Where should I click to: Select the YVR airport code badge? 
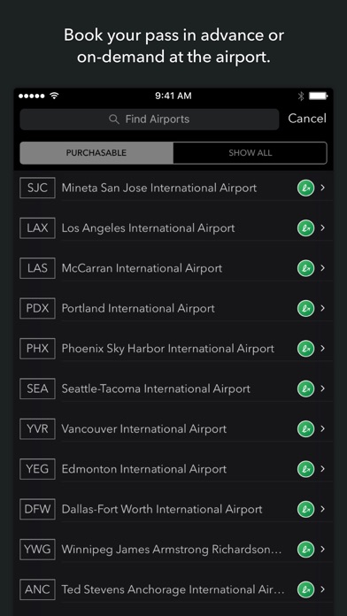click(x=37, y=428)
